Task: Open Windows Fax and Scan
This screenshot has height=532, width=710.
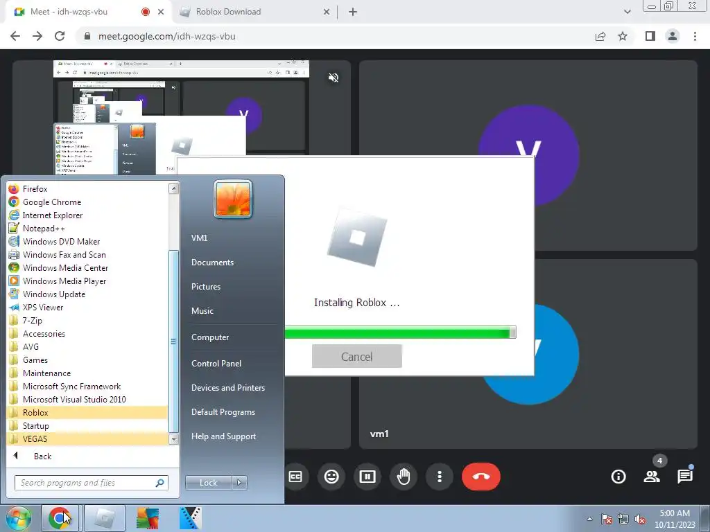Action: (64, 254)
